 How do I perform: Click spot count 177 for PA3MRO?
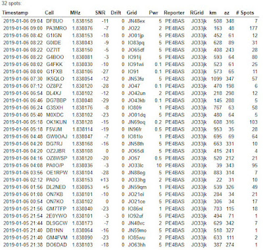coord(253,28)
